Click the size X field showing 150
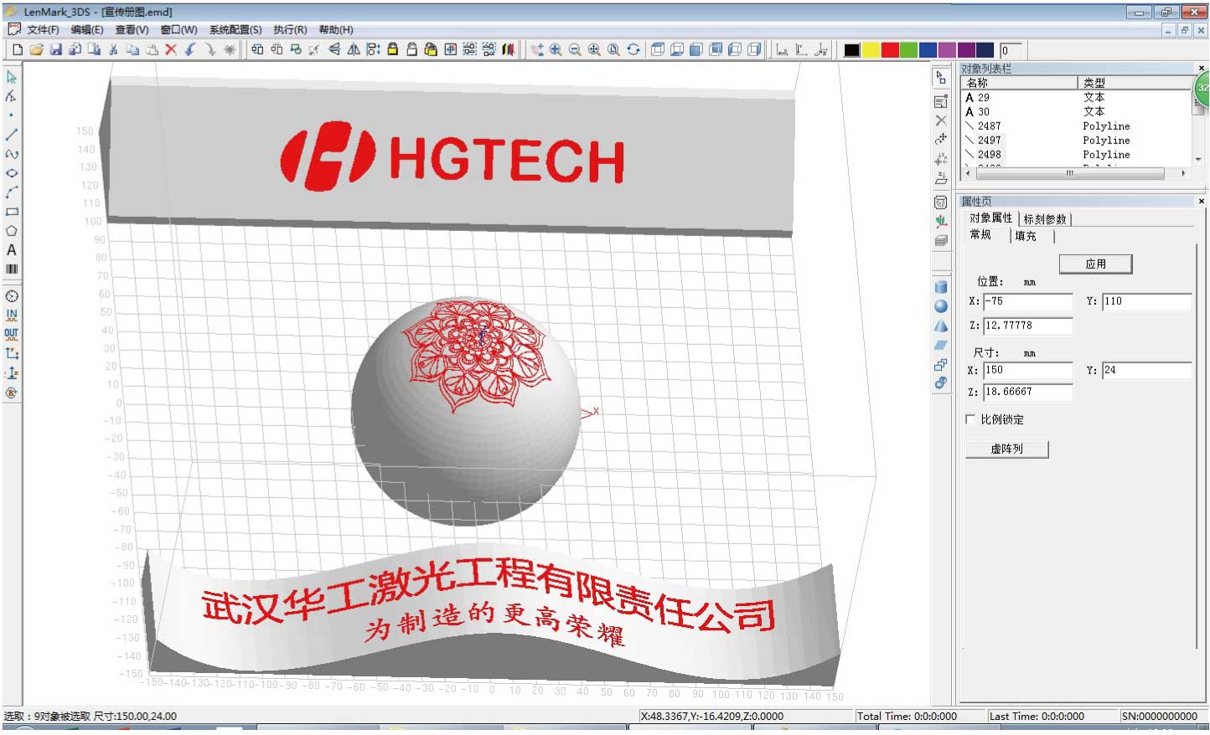 coord(1027,370)
